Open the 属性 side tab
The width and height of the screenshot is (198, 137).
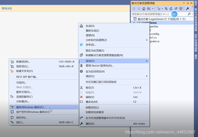coord(196,57)
